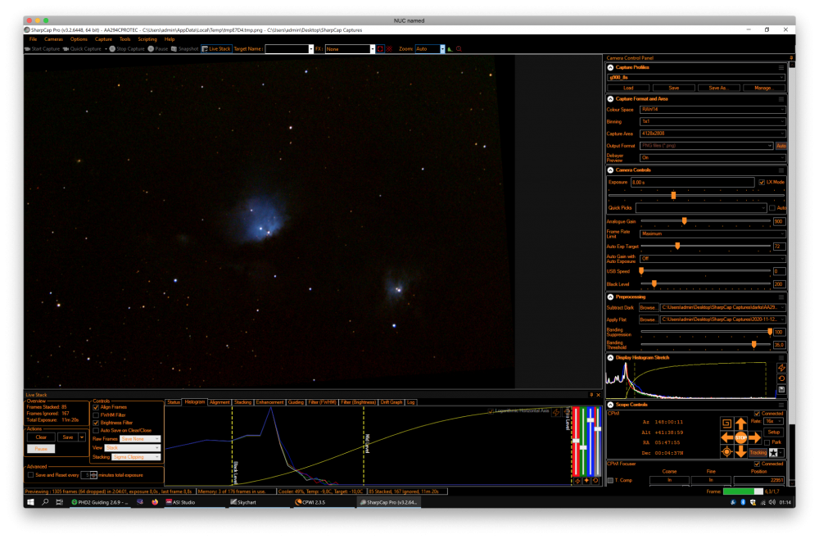Viewport: 819px width, 539px height.
Task: Click Quick Capture in the toolbar
Action: pos(82,48)
